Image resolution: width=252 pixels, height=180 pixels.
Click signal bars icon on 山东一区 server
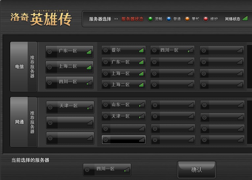(142, 105)
